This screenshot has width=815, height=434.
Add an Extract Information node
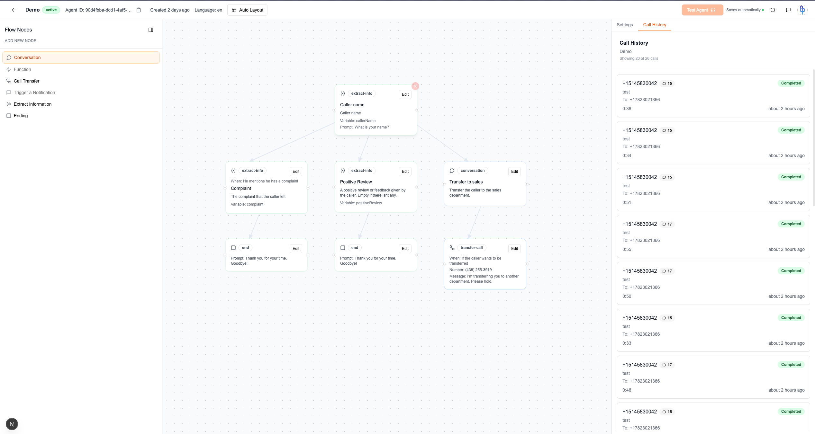81,104
